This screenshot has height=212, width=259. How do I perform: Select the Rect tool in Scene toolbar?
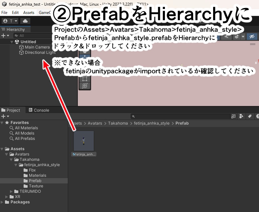[x=85, y=79]
